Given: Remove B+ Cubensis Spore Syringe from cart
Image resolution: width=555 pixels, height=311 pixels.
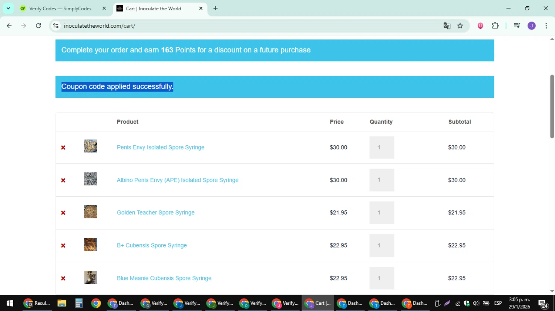Looking at the screenshot, I should (63, 246).
